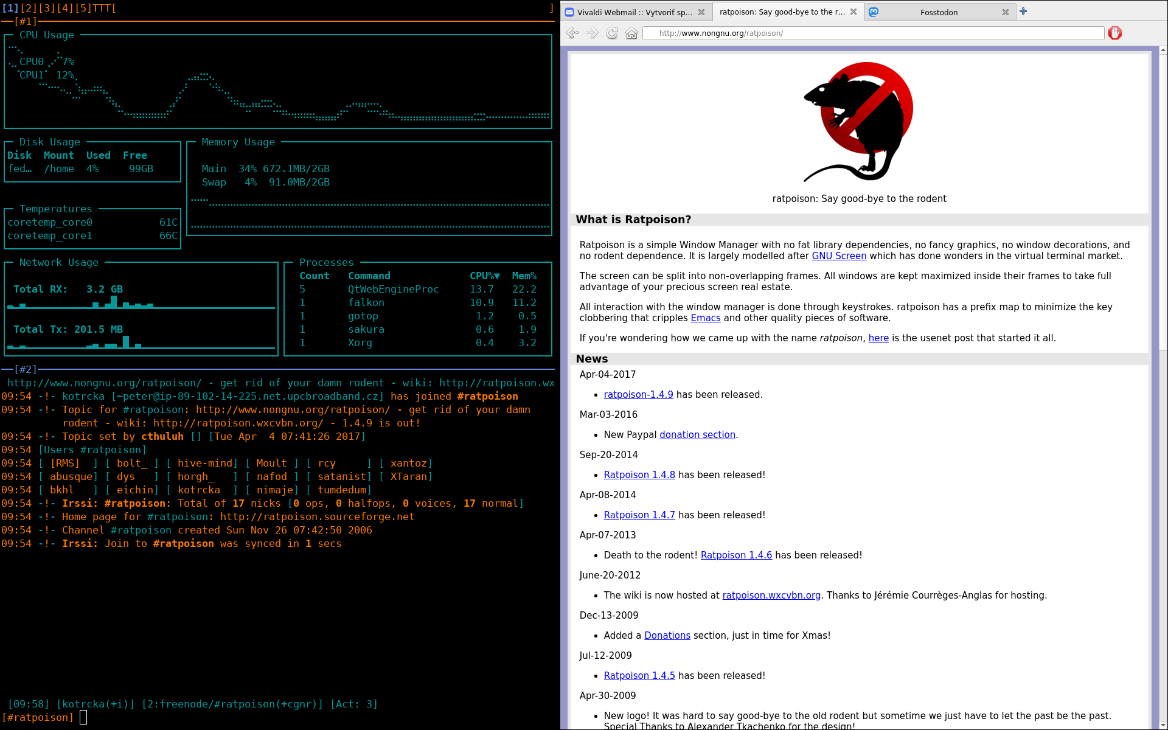Open the Ratpoison 1.4.7 link
Screen dimensions: 1168x730
[x=639, y=515]
